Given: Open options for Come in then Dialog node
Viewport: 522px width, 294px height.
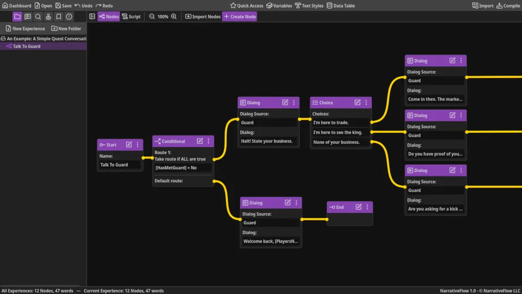Looking at the screenshot, I should click(461, 60).
